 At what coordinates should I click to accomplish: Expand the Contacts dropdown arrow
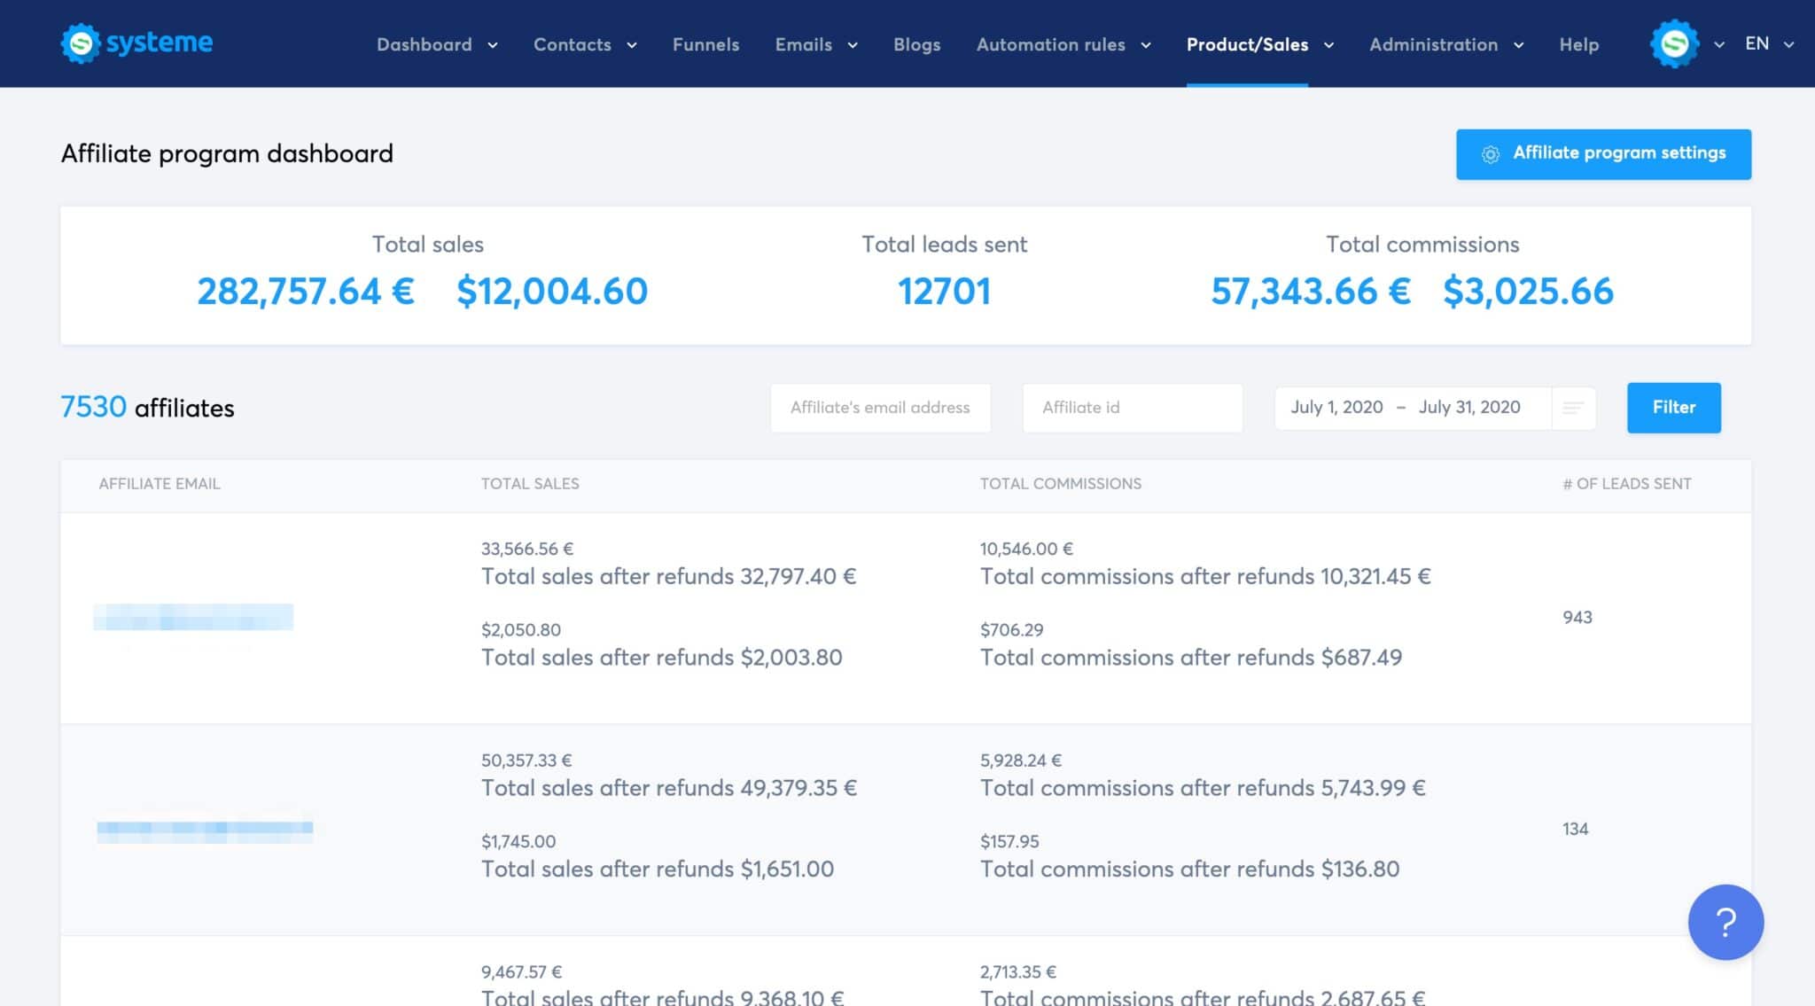(x=632, y=45)
